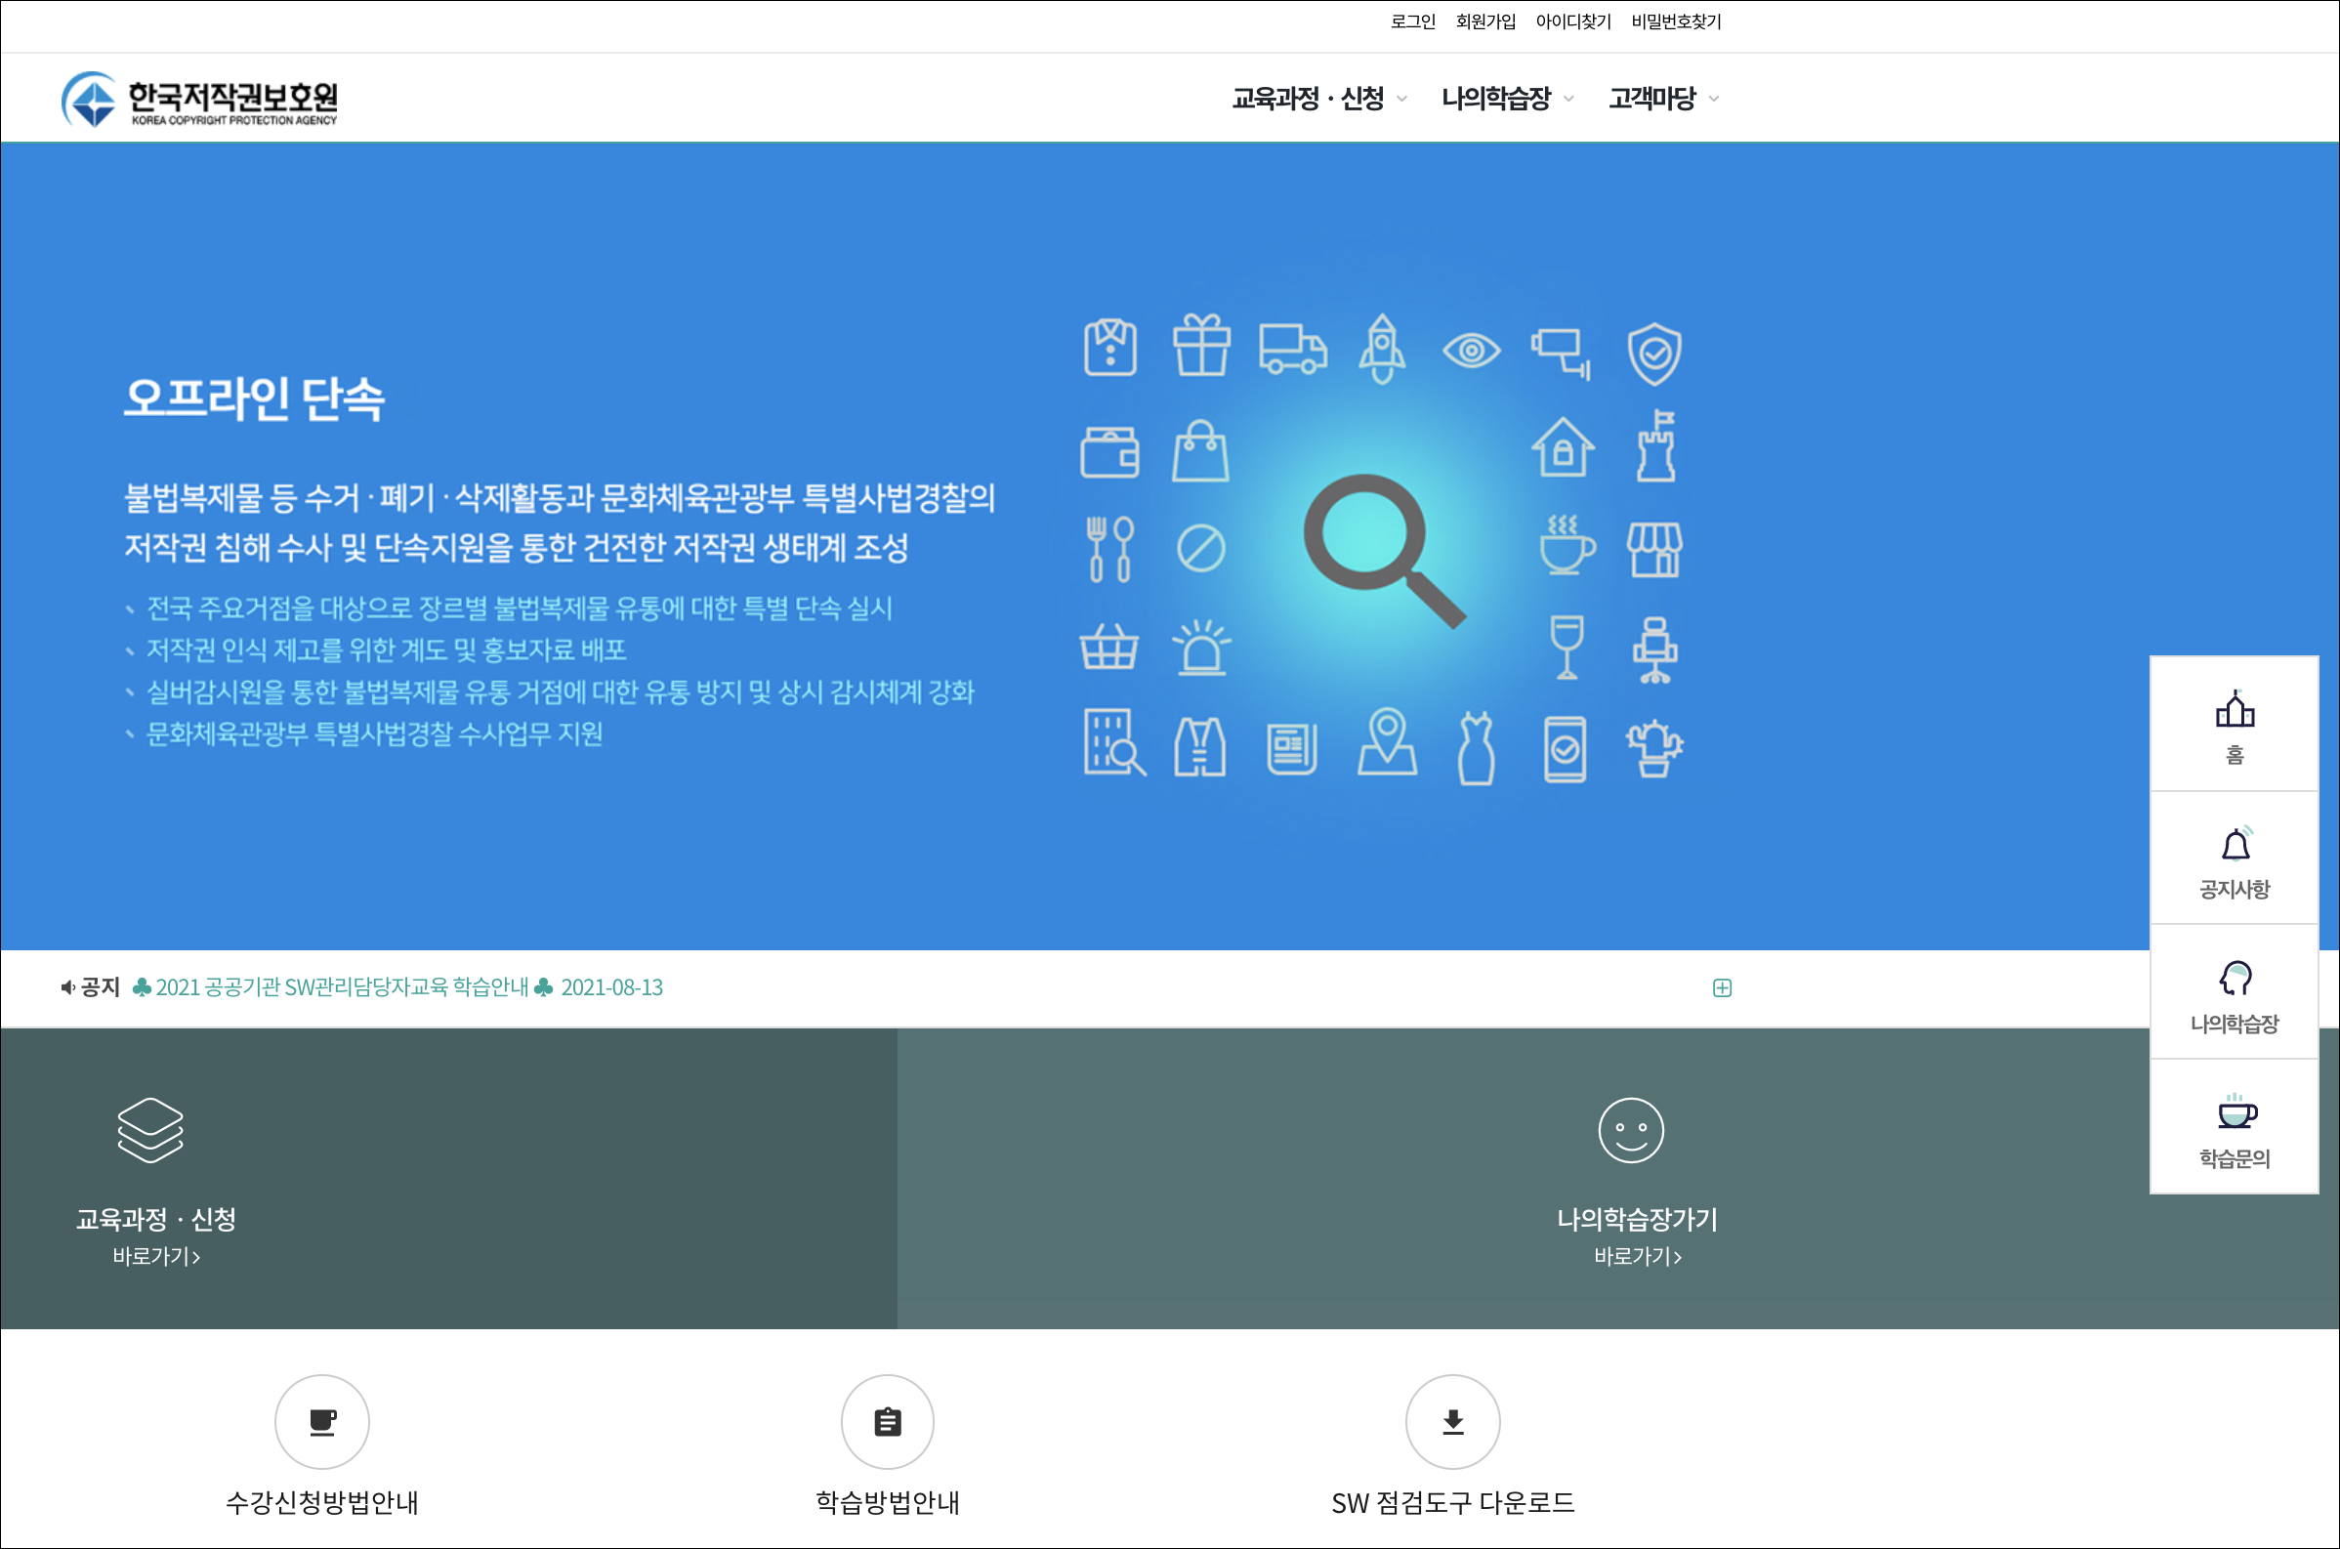
Task: Click the smiley face icon above 나의학습장가기
Action: click(x=1631, y=1129)
